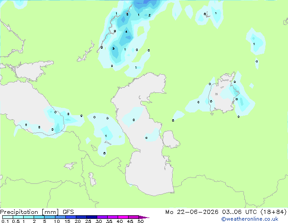This screenshot has height=223, width=288.
Task: Select the 2–5 mm legend swatch
Action: (39, 217)
